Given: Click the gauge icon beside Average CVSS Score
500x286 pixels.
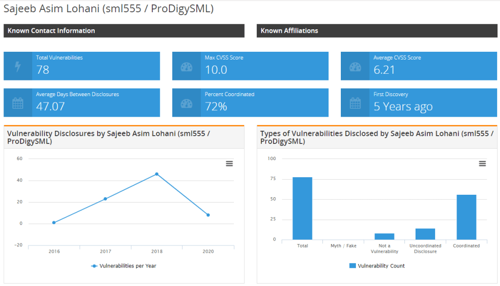Looking at the screenshot, I should (355, 66).
